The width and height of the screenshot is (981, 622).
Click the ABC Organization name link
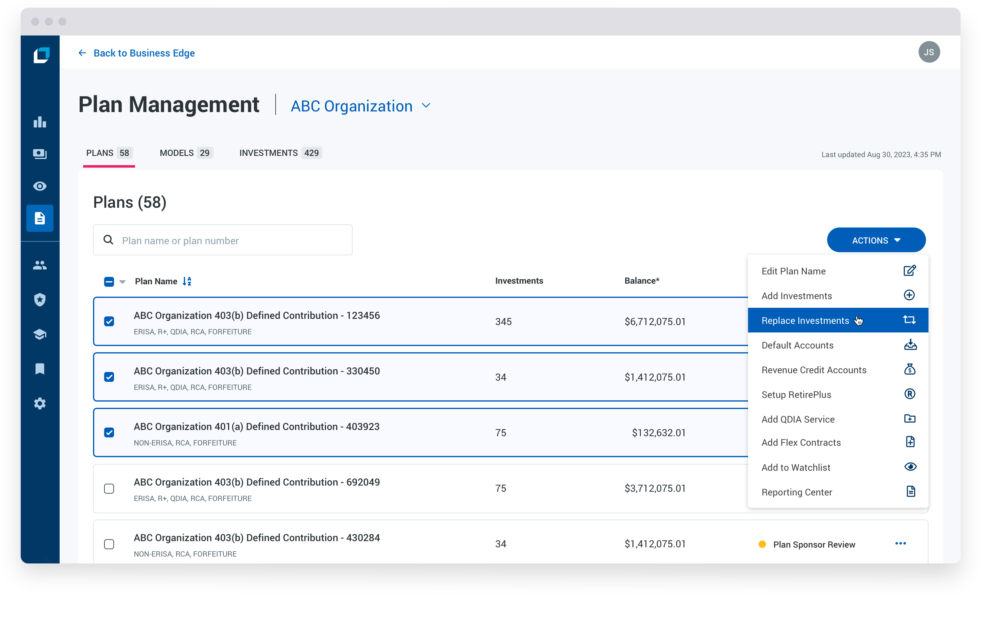pos(351,106)
